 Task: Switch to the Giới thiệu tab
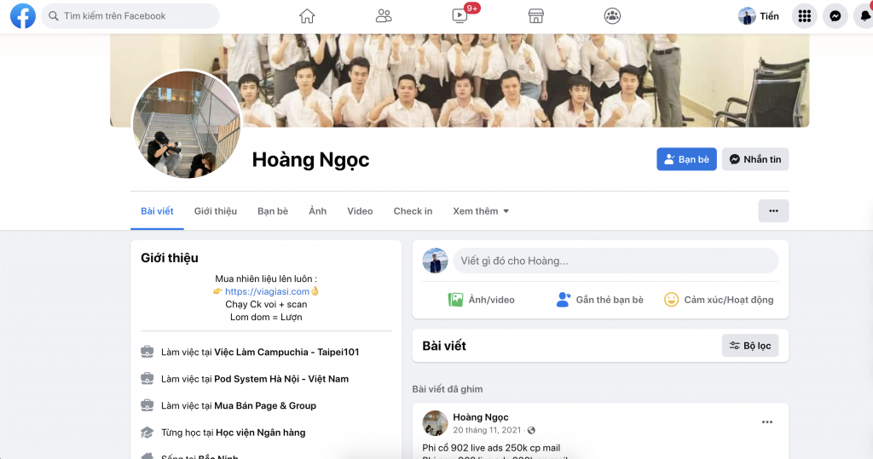tap(216, 211)
